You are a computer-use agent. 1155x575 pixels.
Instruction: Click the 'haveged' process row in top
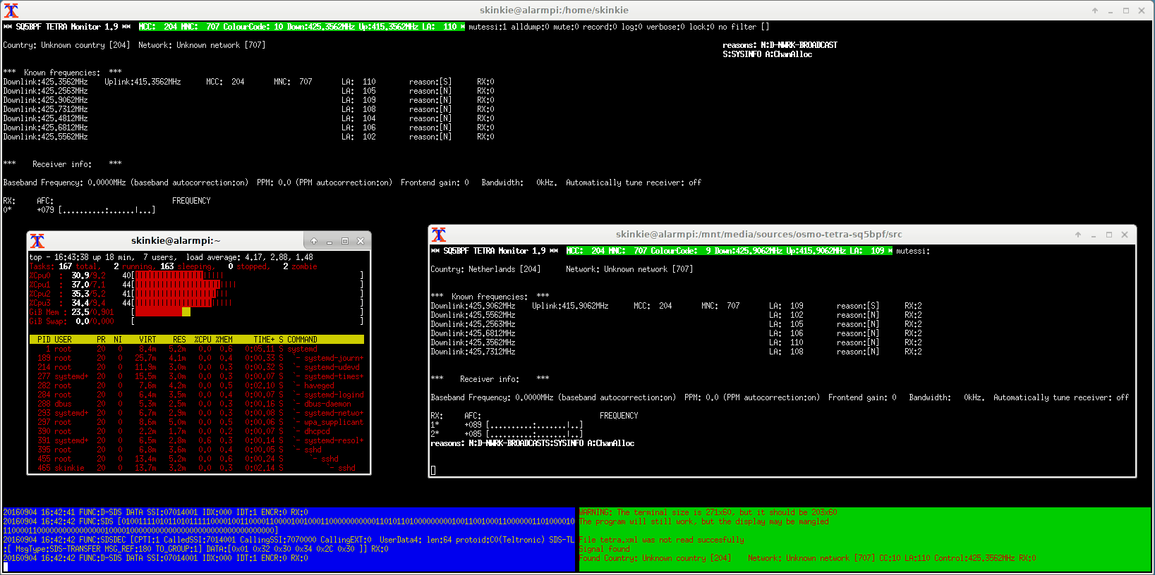196,385
